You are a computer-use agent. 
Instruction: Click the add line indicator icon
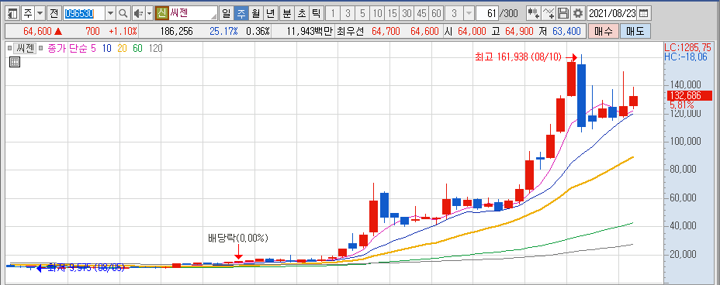tap(549, 13)
